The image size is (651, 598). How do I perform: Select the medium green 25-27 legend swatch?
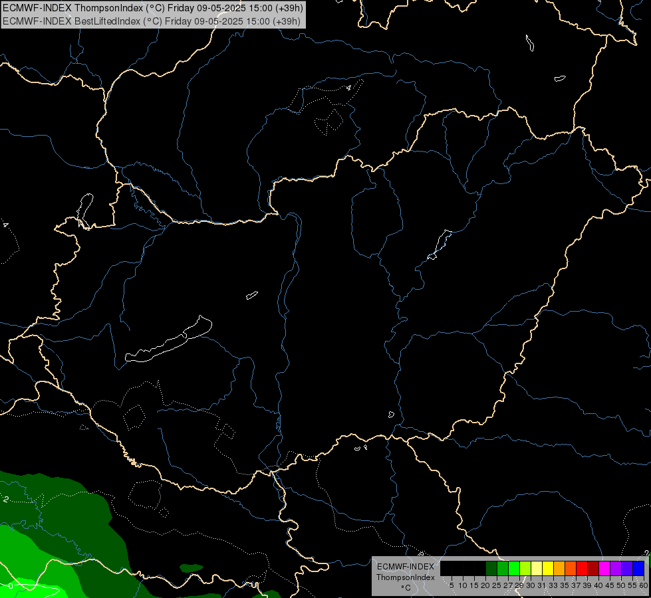pos(503,568)
